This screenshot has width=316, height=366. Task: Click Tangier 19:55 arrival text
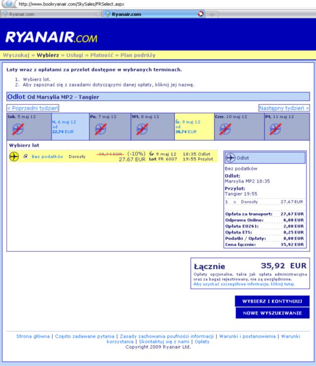click(241, 194)
